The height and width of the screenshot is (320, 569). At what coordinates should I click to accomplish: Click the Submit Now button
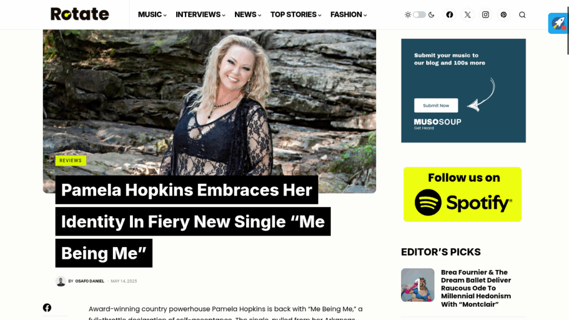[x=436, y=106]
